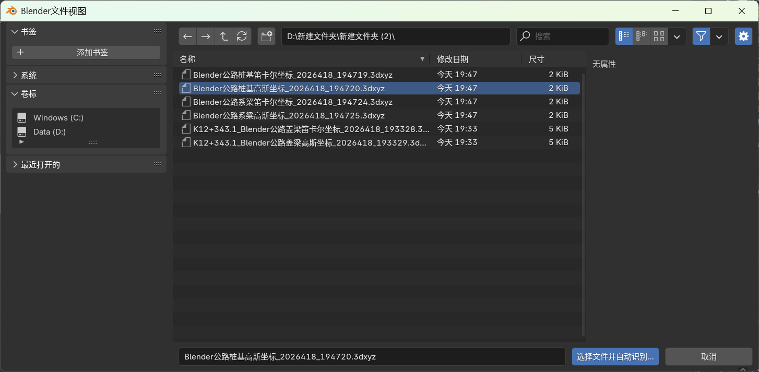Go back to previous folder
The width and height of the screenshot is (759, 372).
click(188, 37)
